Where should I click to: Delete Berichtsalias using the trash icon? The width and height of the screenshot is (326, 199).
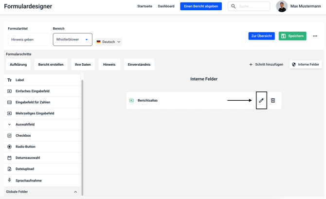[273, 101]
